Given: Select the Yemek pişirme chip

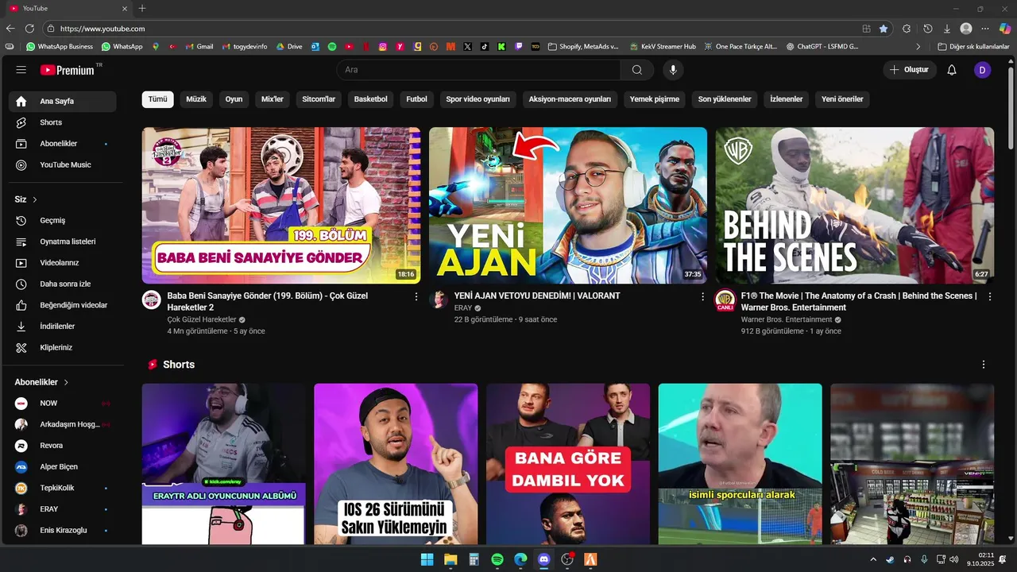Looking at the screenshot, I should tap(655, 99).
